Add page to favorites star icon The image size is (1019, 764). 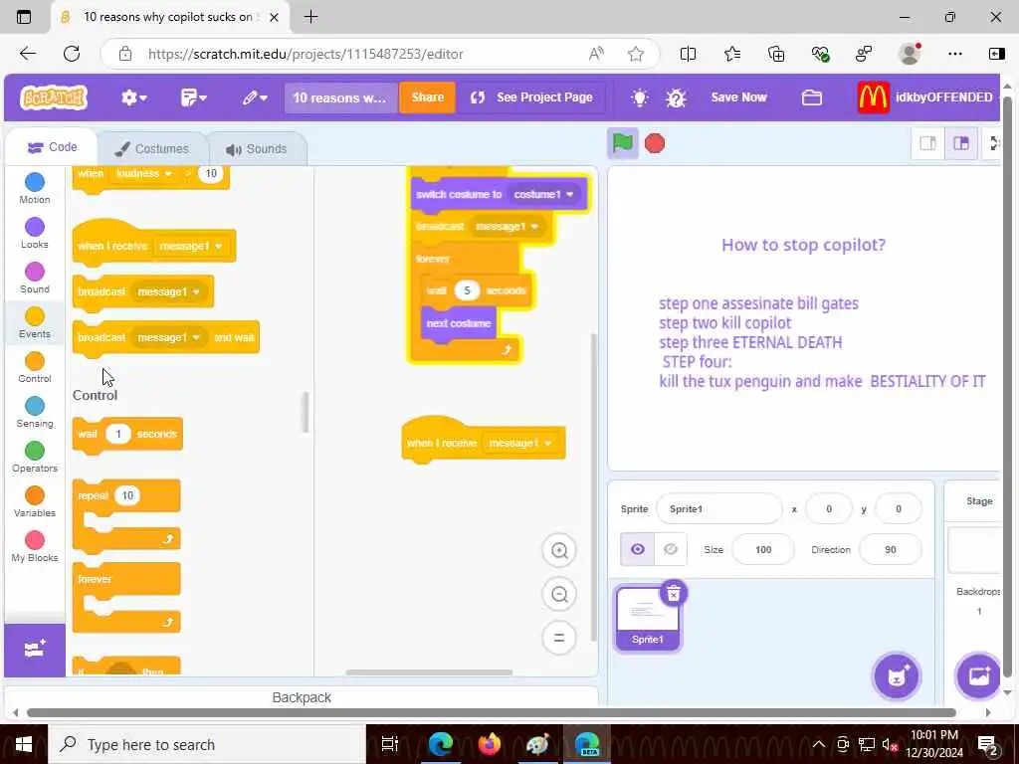636,54
